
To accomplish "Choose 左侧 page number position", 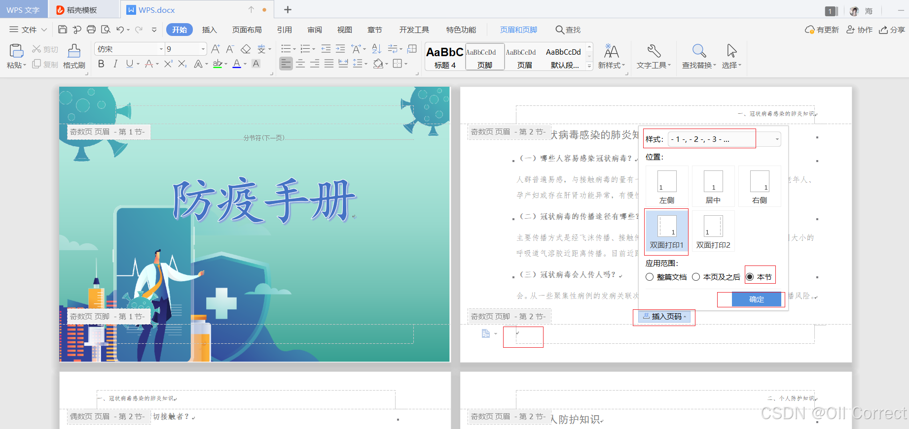I will click(667, 187).
